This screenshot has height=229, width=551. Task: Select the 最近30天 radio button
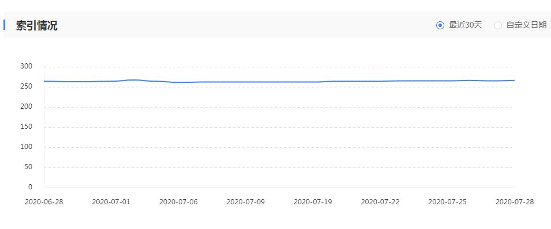pyautogui.click(x=440, y=25)
